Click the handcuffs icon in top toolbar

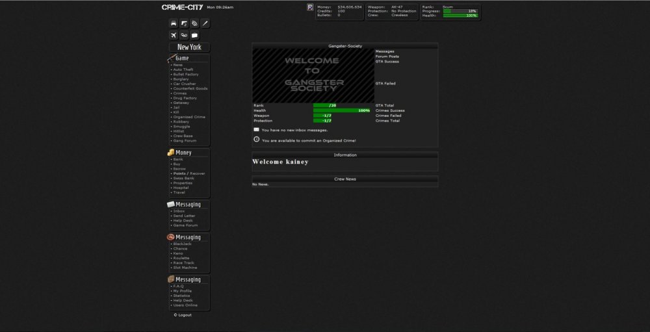click(194, 23)
